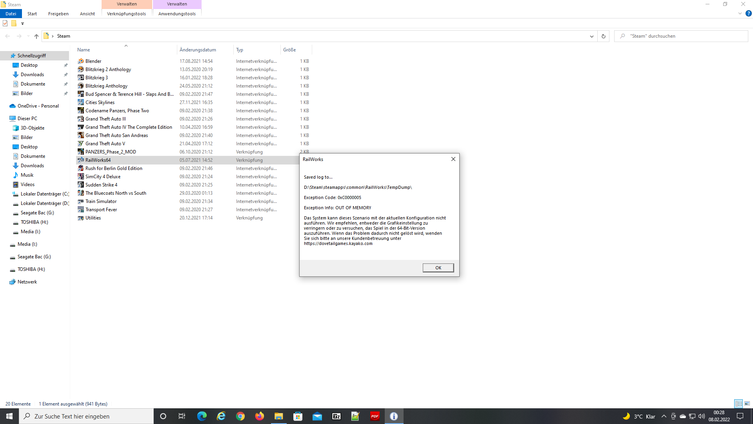Open Firefox from the taskbar

[x=260, y=416]
